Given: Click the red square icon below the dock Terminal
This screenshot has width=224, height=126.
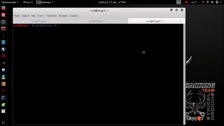Looking at the screenshot, I should [3, 29].
